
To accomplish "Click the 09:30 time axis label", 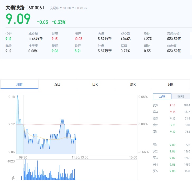I will tap(23, 157).
